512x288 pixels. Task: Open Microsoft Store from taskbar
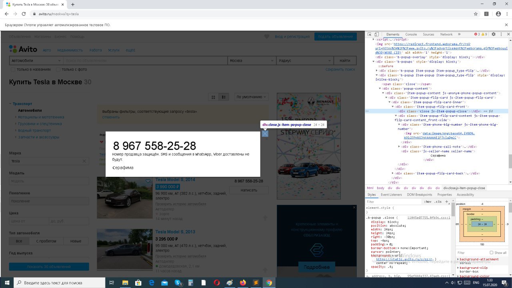(x=138, y=282)
